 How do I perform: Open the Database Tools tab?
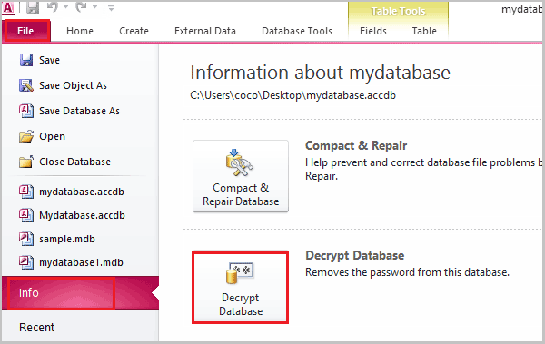297,31
